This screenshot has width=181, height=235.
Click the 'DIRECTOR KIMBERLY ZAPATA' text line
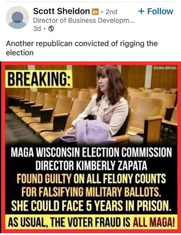pos(91,165)
